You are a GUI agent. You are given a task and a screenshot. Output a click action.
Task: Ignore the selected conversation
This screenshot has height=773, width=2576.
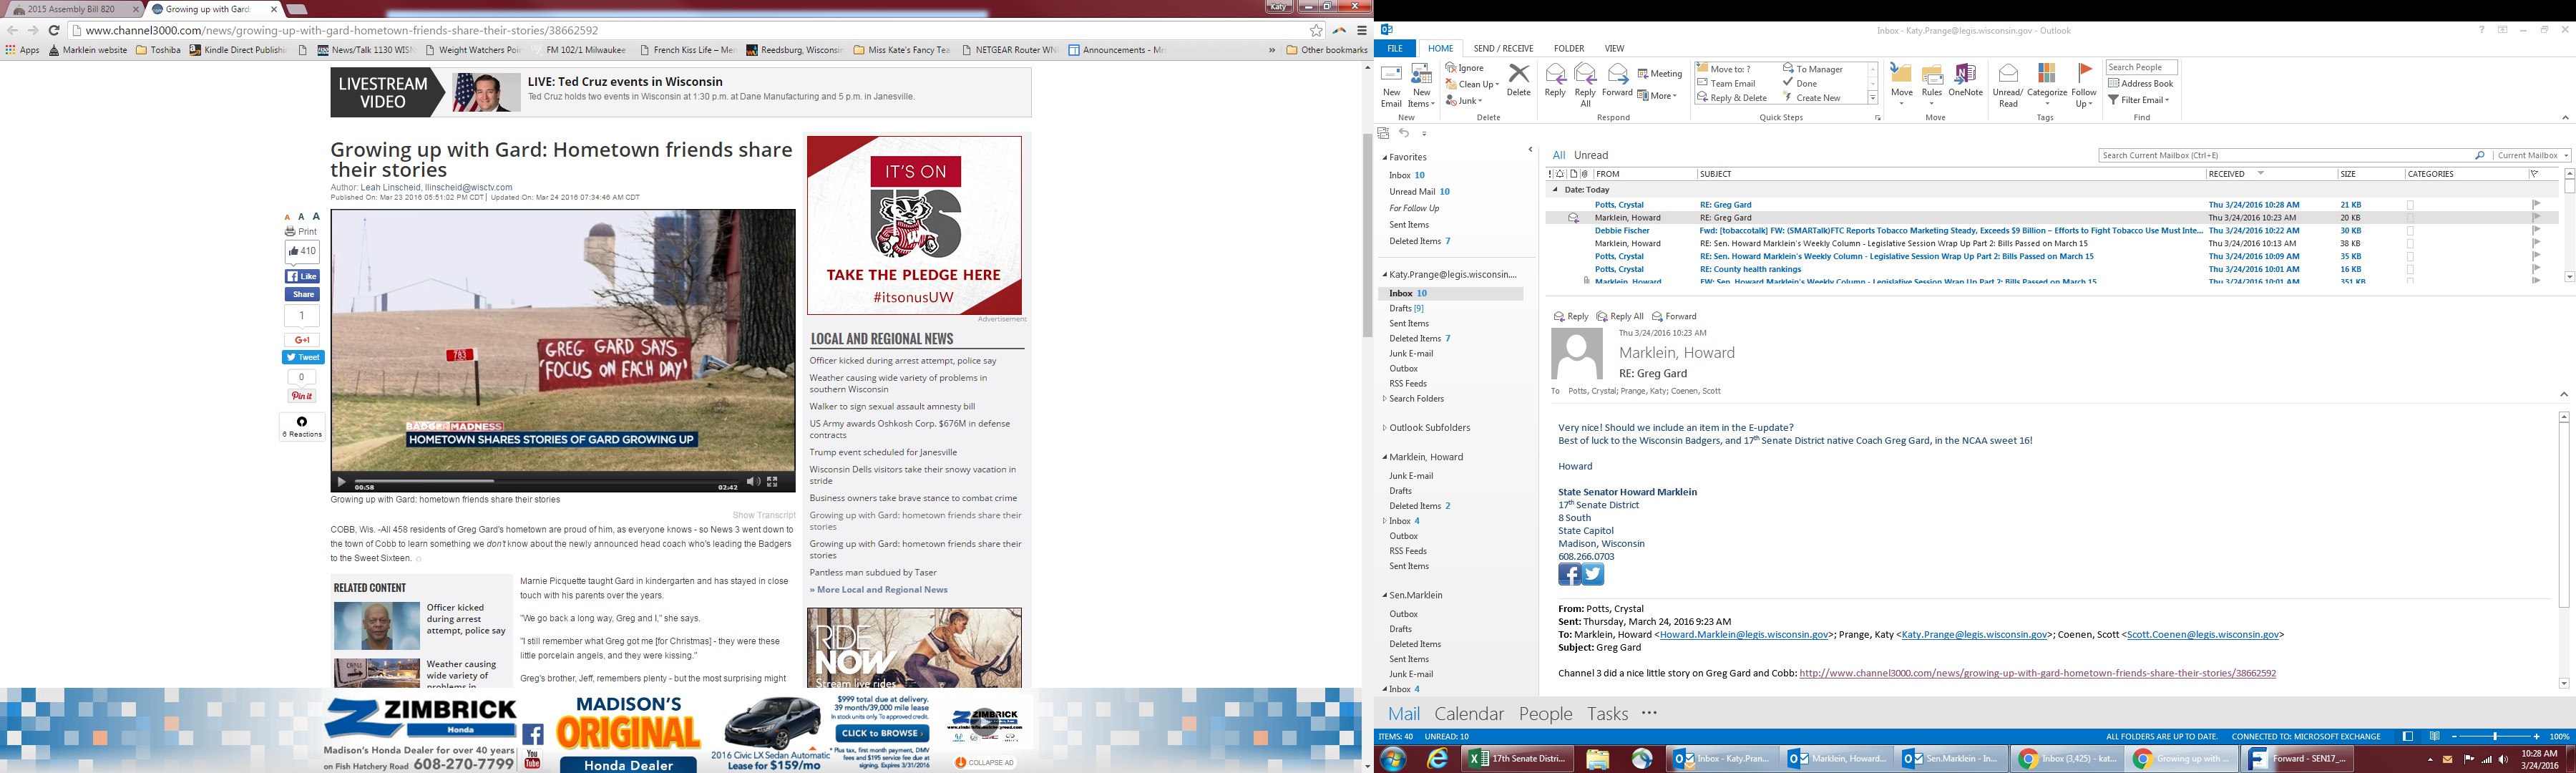point(1465,68)
